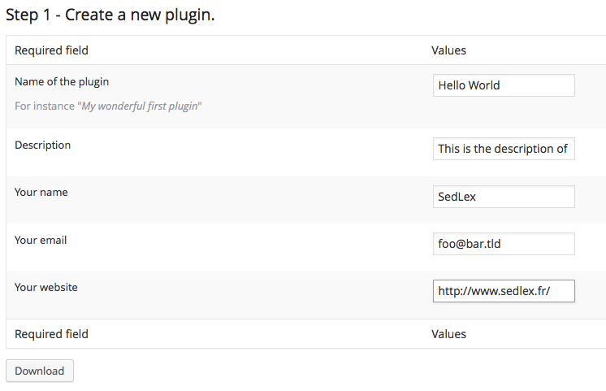Click the "Your email" label
The width and height of the screenshot is (606, 391).
point(41,240)
